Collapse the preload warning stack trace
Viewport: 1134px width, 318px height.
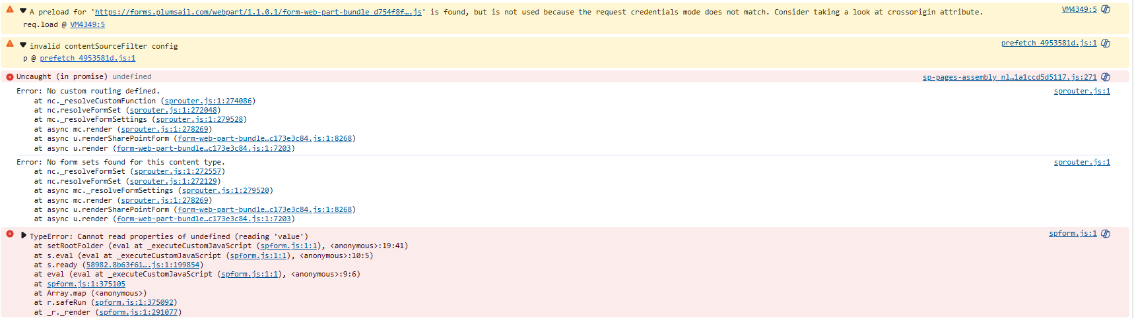click(x=23, y=11)
